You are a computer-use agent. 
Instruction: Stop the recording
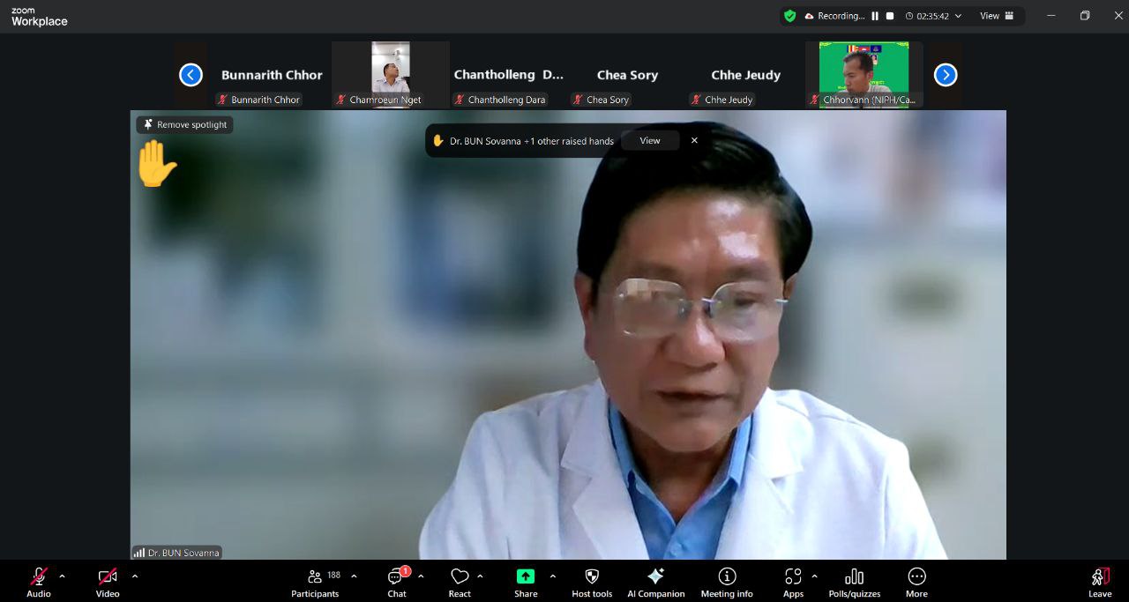tap(890, 16)
